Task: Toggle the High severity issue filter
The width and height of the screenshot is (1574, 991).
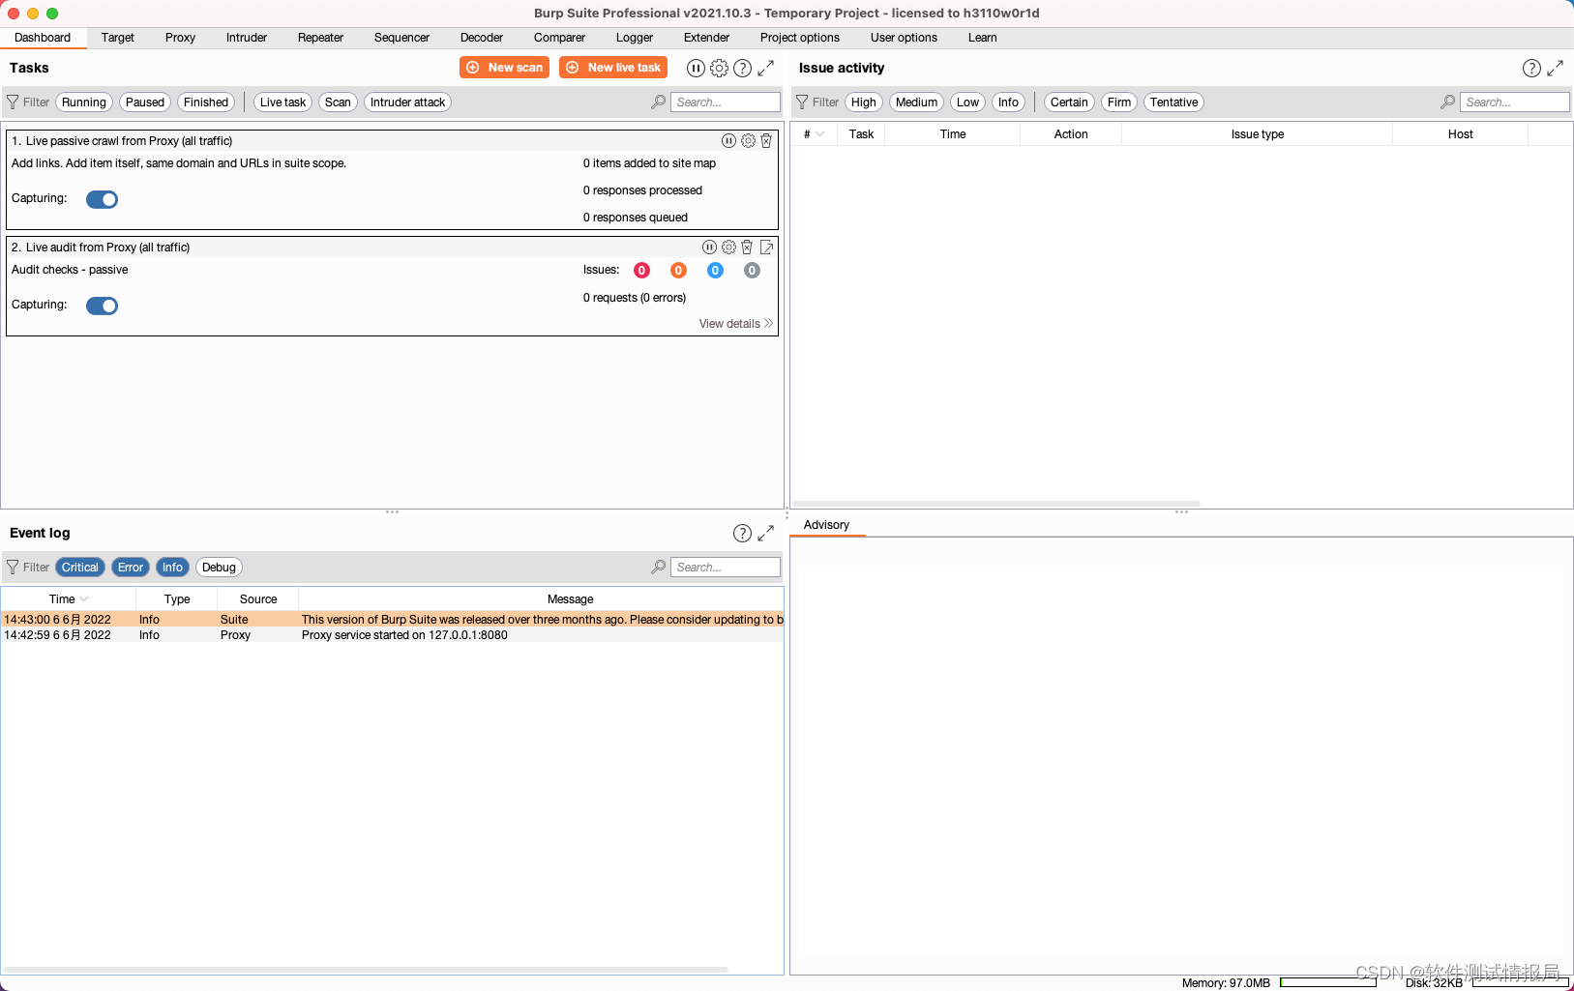Action: pos(864,102)
